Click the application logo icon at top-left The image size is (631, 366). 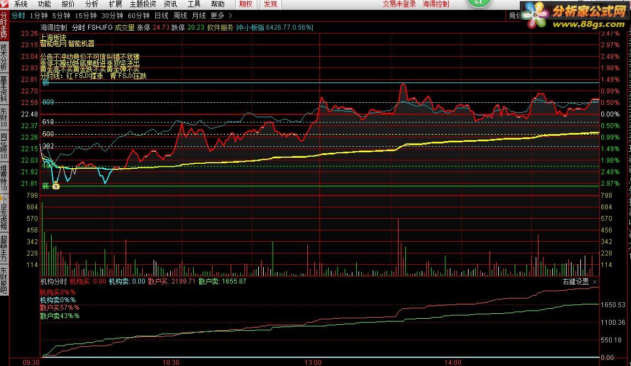(4, 4)
